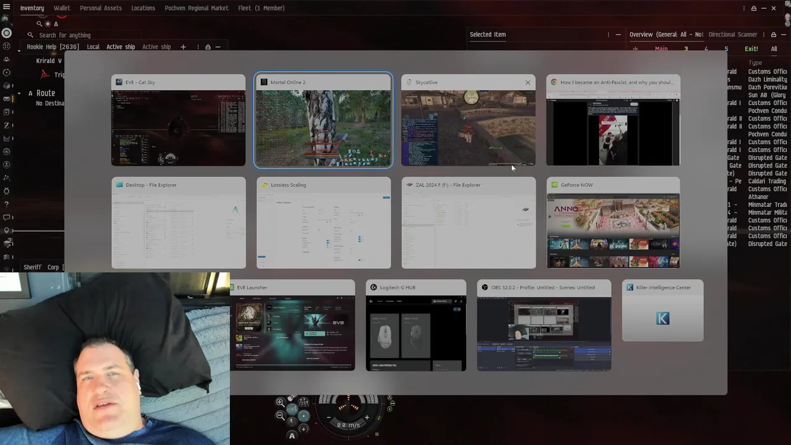Collapse the Route section arrow
This screenshot has height=445, width=791.
[19, 93]
